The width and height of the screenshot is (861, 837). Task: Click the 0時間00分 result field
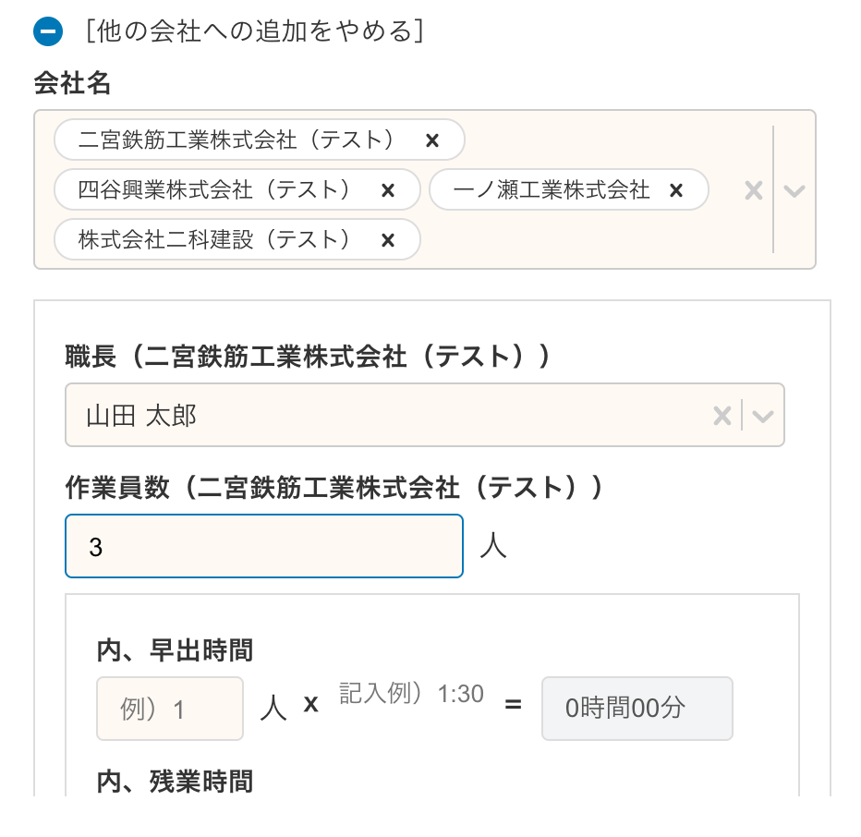point(637,709)
